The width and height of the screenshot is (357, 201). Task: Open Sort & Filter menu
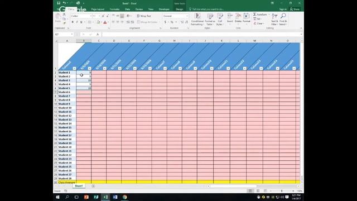pos(274,19)
